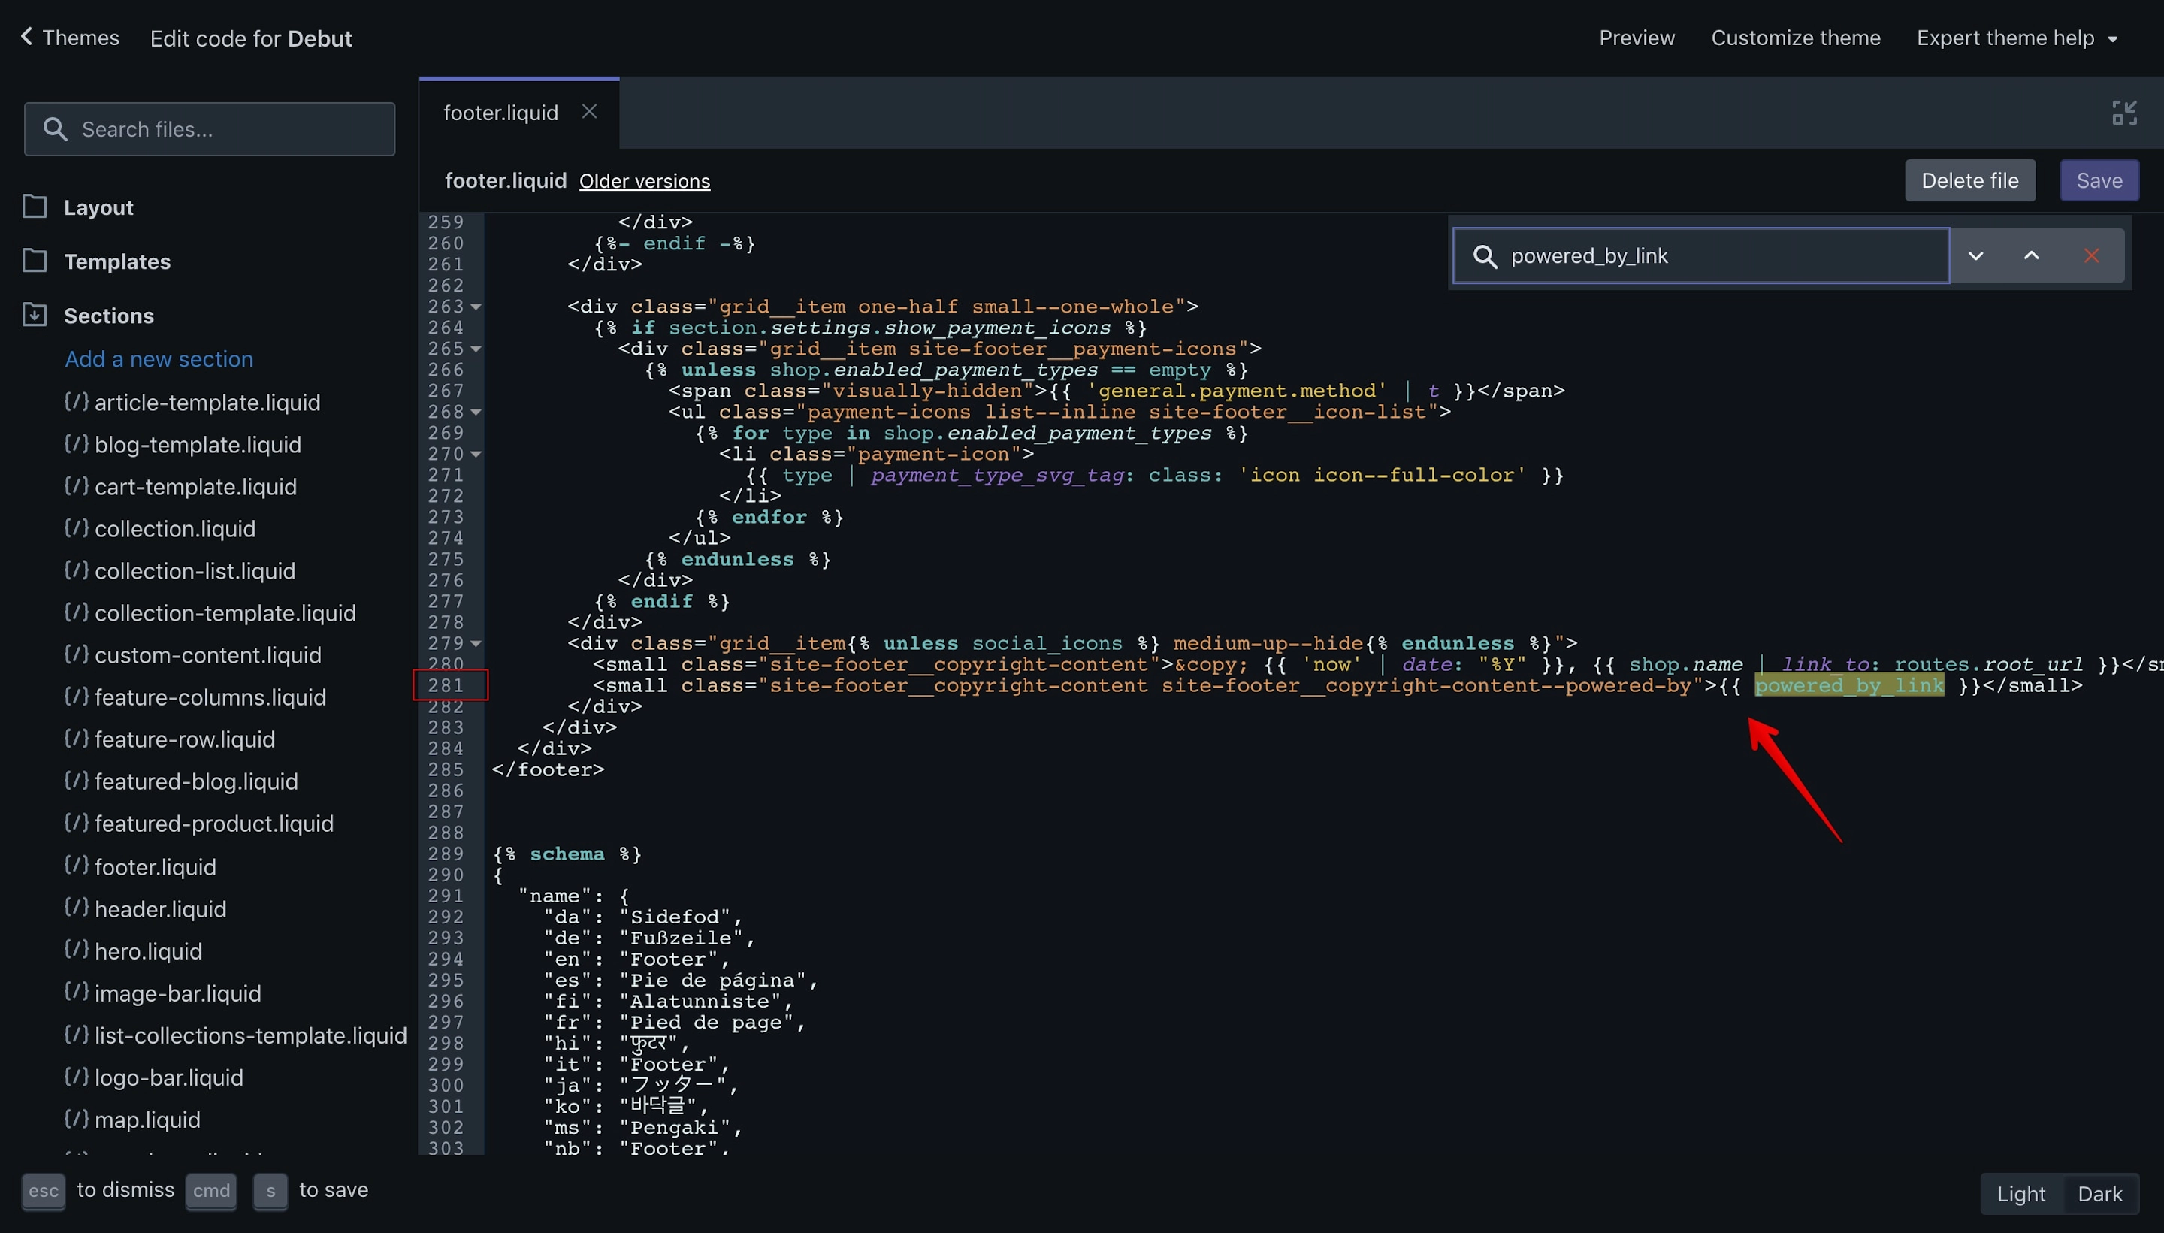Click the Save button

pyautogui.click(x=2099, y=180)
